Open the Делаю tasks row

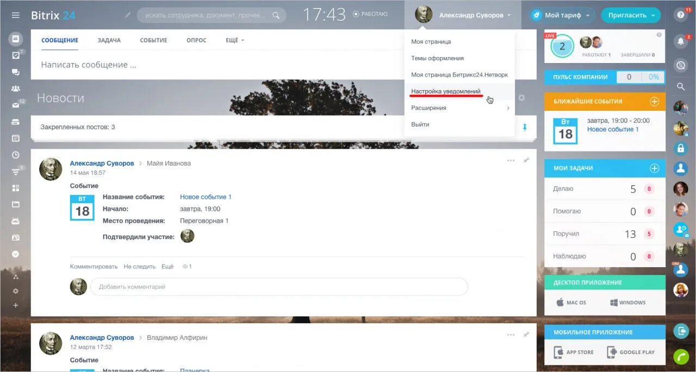pyautogui.click(x=605, y=189)
